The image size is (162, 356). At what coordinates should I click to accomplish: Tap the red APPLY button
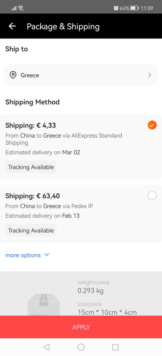point(81,327)
